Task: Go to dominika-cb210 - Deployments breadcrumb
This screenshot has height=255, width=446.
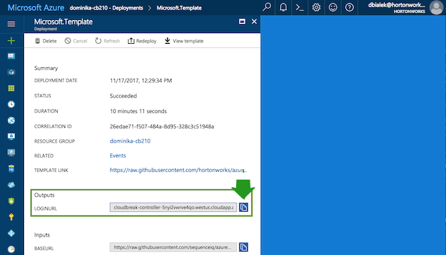Action: 106,8
